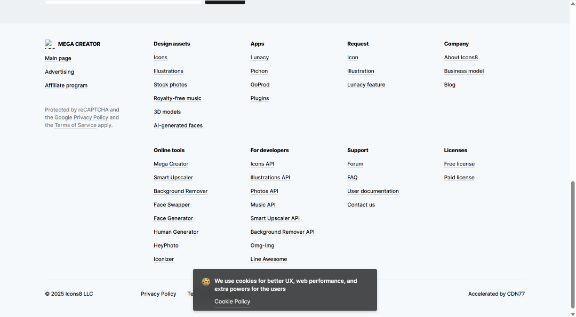Click the Mega Creator logo icon

coord(50,44)
